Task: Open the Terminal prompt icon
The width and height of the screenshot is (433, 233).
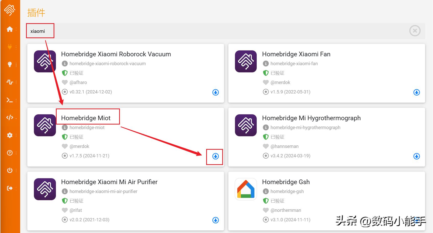Action: coord(10,100)
